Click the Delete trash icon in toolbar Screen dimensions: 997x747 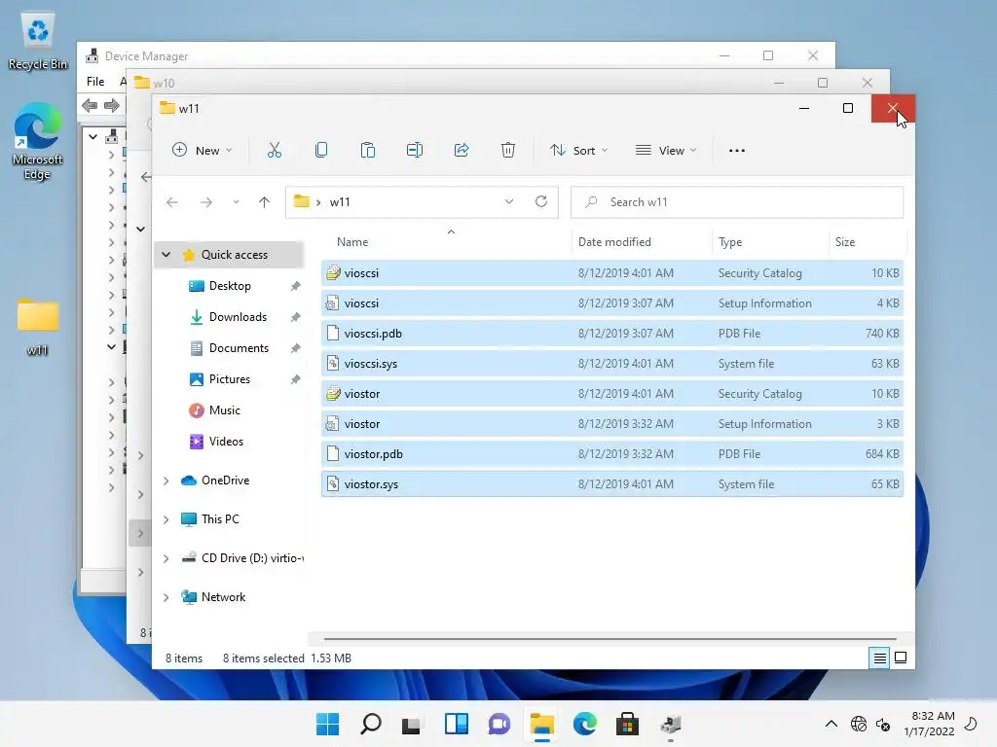[508, 151]
